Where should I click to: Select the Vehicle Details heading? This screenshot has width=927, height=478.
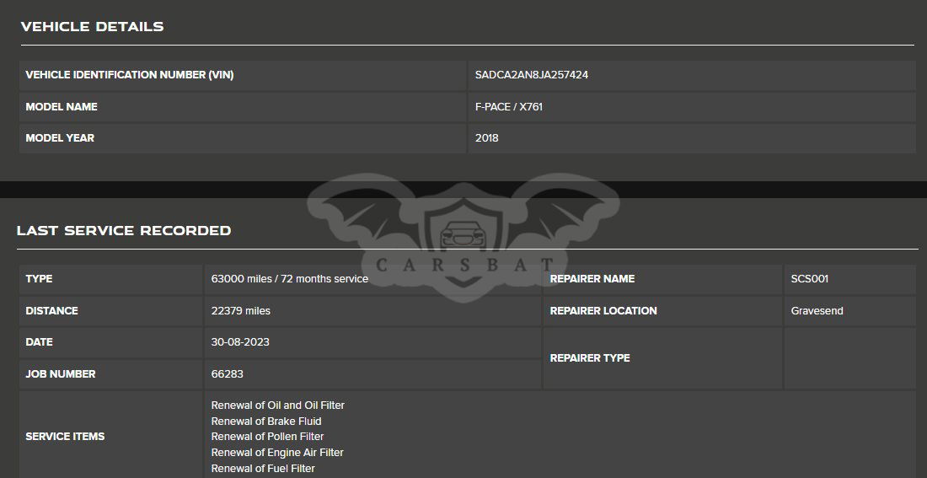(92, 27)
